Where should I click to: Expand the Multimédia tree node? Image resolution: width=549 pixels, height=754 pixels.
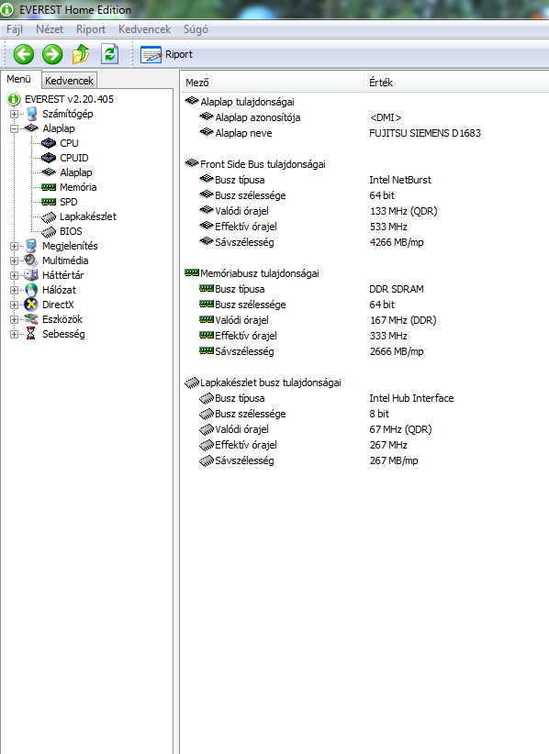click(14, 261)
